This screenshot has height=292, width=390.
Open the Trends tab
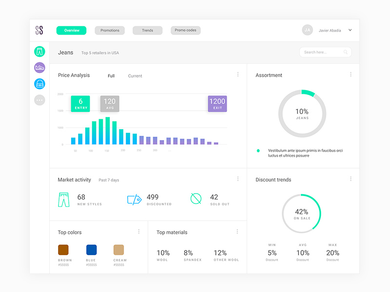coord(147,30)
